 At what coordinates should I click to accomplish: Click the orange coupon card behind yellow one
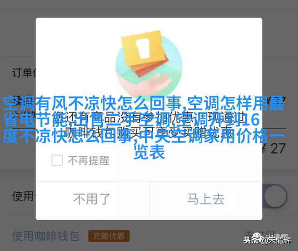tap(151, 65)
